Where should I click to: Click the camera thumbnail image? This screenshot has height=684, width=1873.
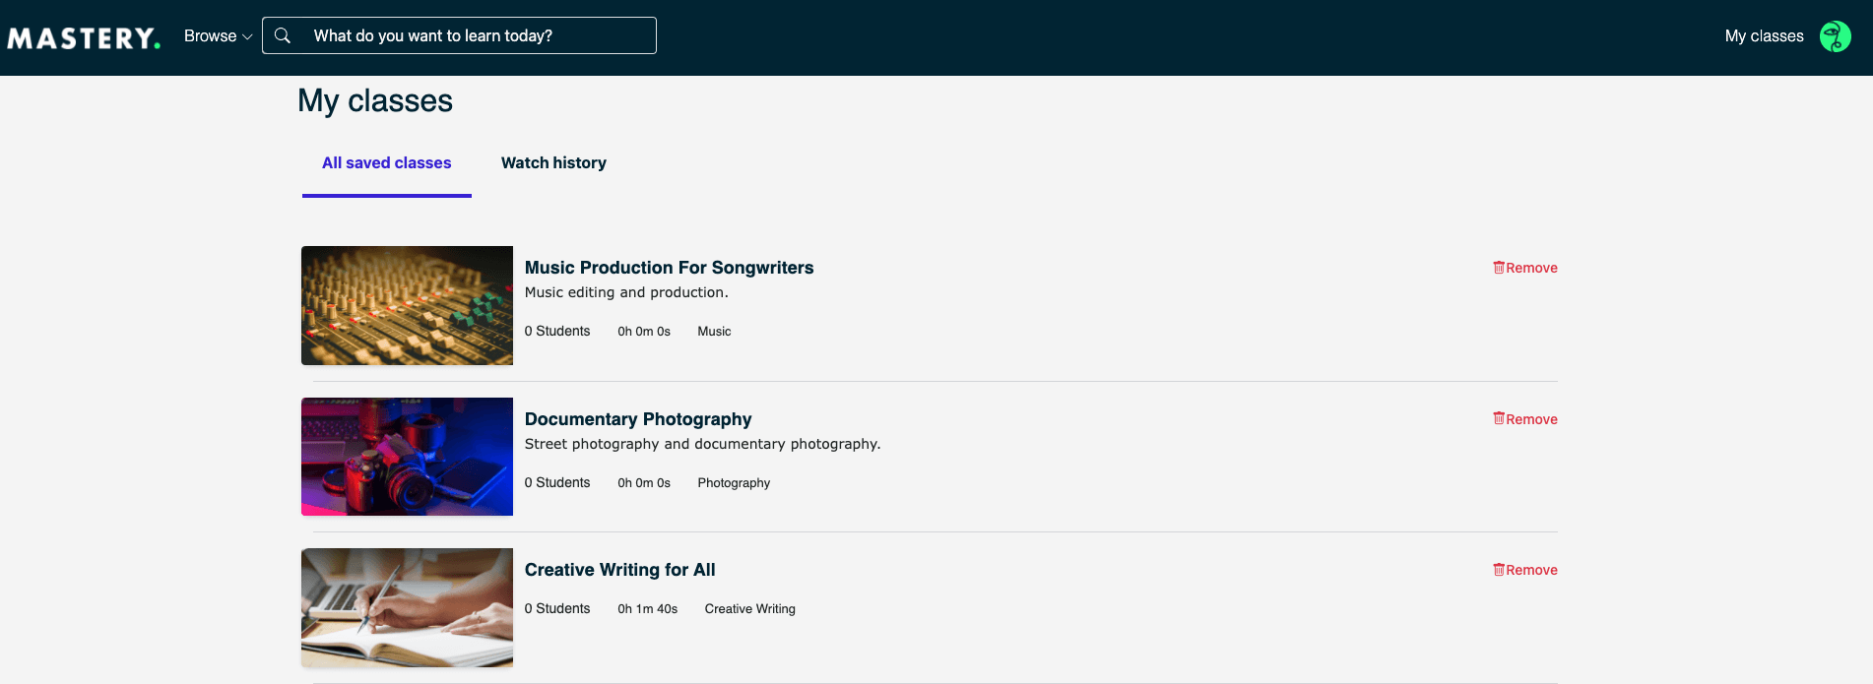pyautogui.click(x=407, y=457)
